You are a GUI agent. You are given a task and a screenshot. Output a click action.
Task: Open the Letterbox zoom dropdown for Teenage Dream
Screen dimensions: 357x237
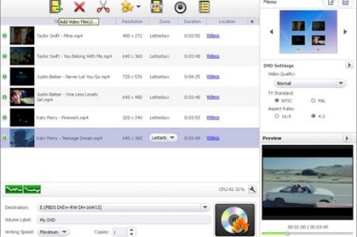click(163, 138)
